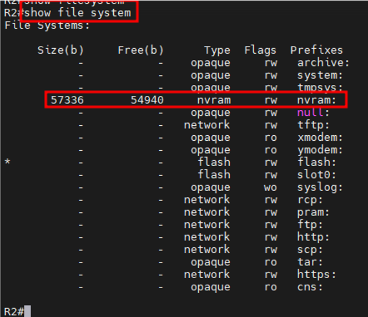Screen dimensions: 368x317
Task: Click the purple 'null:' prefix
Action: [314, 113]
